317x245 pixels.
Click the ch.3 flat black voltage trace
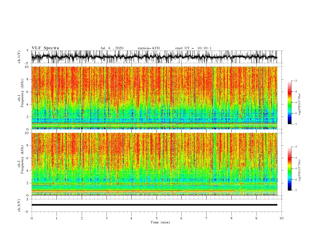154,205
